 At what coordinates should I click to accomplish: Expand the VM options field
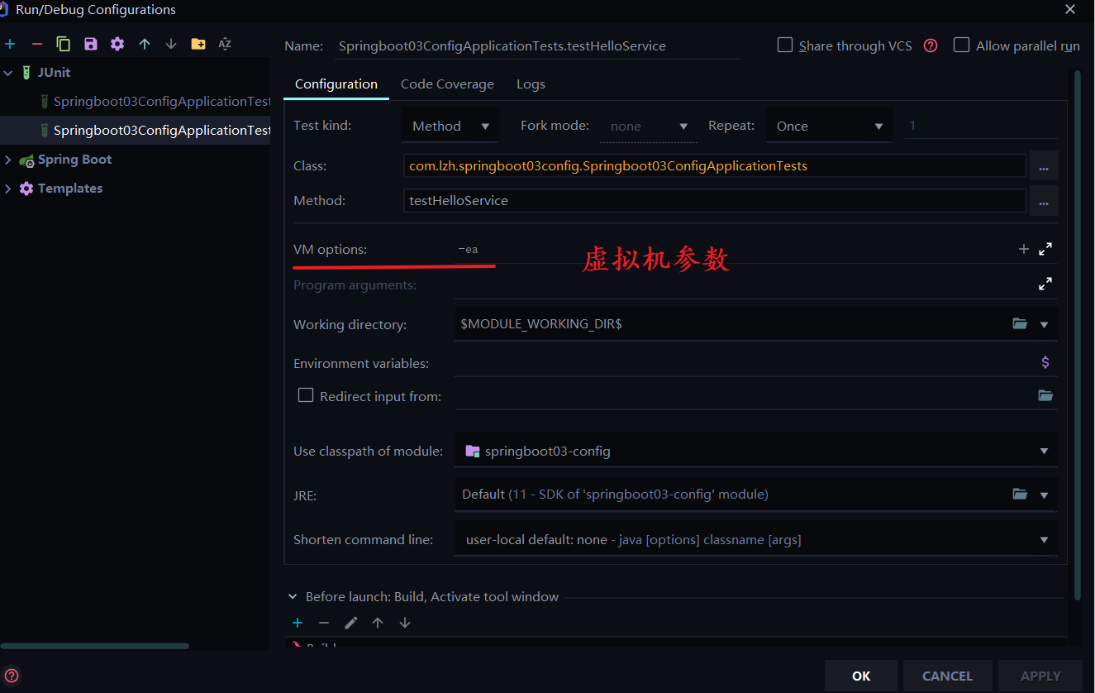coord(1045,249)
